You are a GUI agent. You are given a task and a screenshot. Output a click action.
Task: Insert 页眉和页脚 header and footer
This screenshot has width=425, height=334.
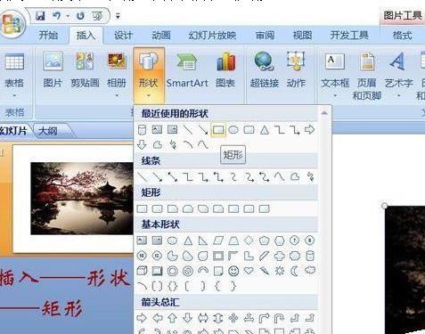click(367, 76)
